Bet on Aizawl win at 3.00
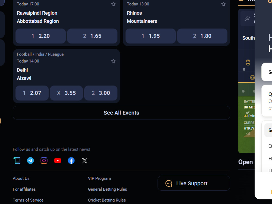Image resolution: width=272 pixels, height=204 pixels. (x=101, y=93)
